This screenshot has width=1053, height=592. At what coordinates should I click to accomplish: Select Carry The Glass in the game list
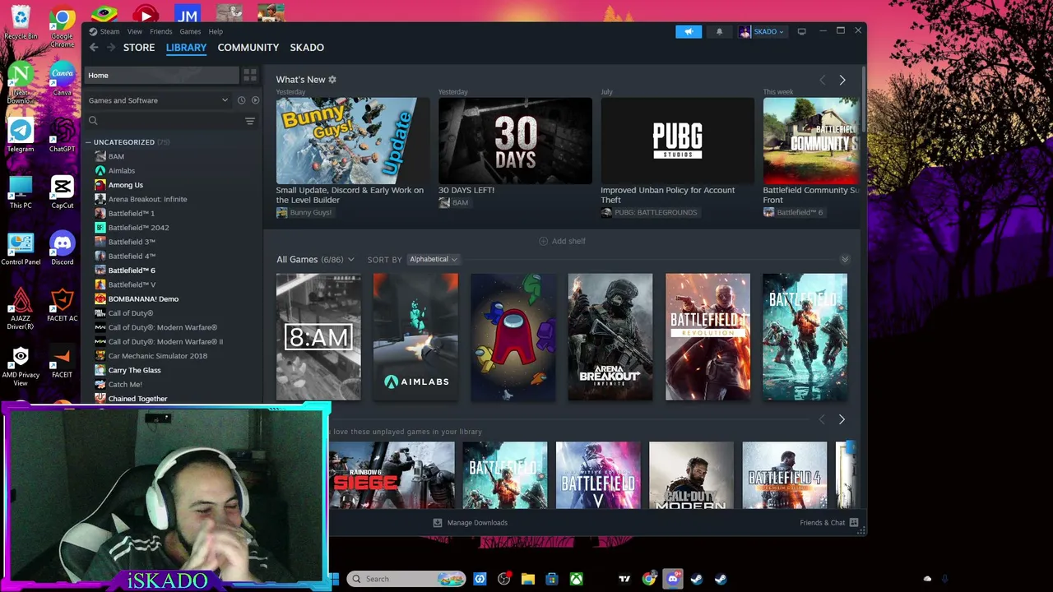coord(134,370)
